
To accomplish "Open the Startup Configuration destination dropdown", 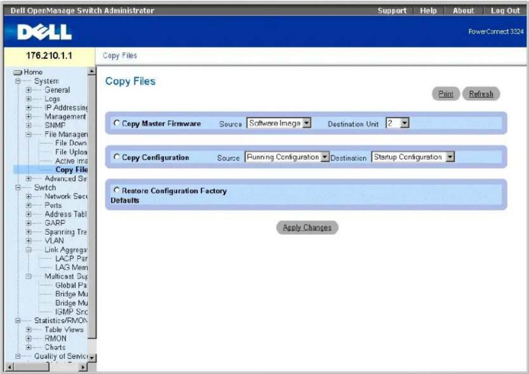I will coord(413,157).
